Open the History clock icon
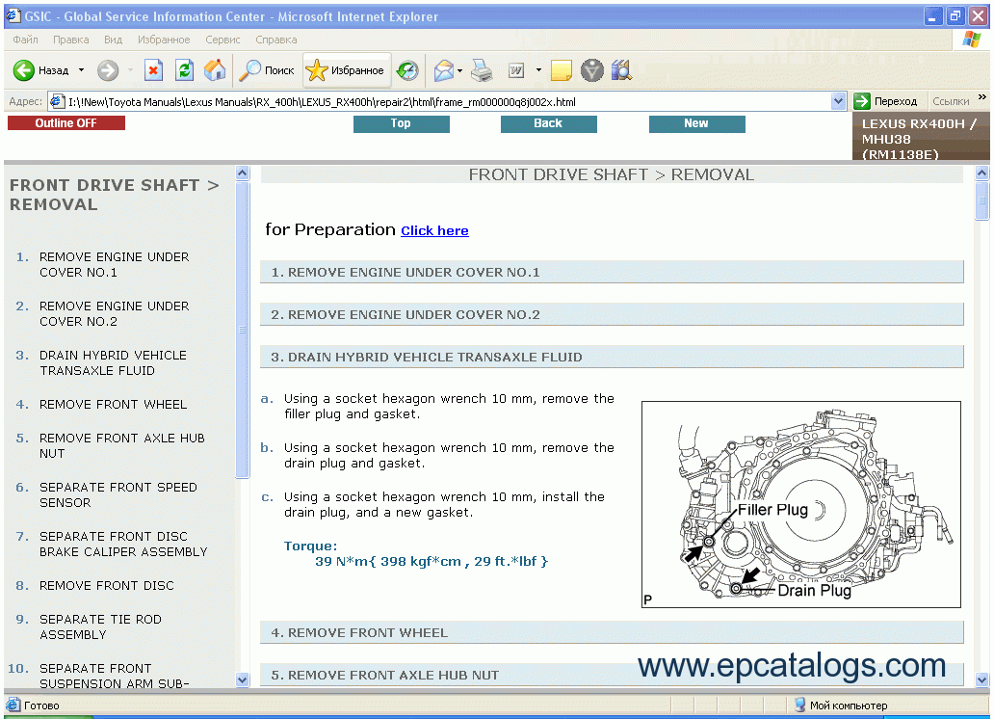Screen dimensions: 994x719 [407, 70]
